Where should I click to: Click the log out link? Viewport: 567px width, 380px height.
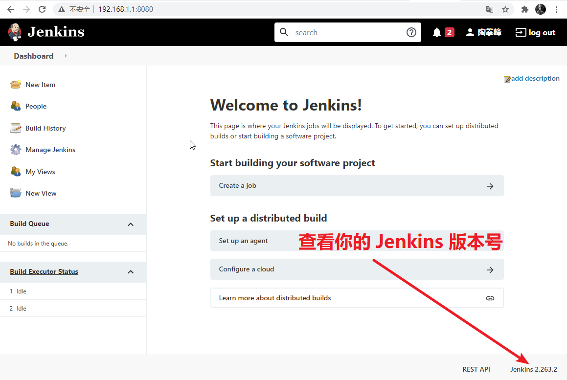coord(535,33)
